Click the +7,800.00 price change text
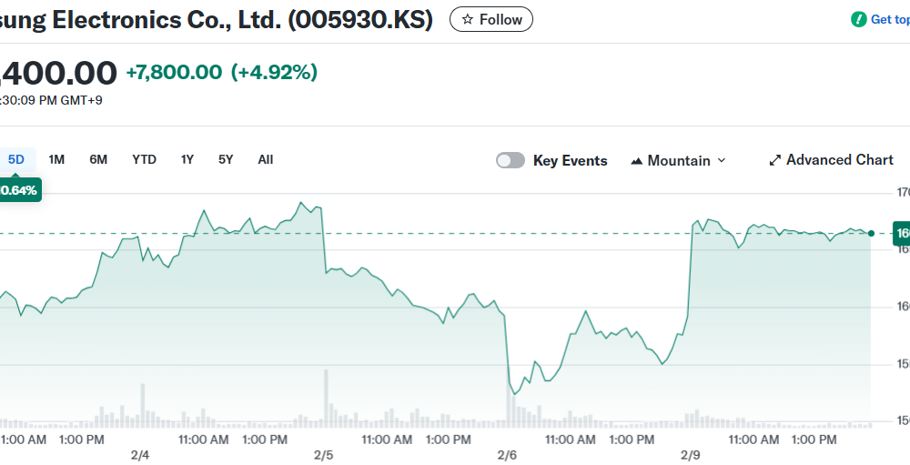Viewport: 910px width, 465px height. (x=174, y=73)
